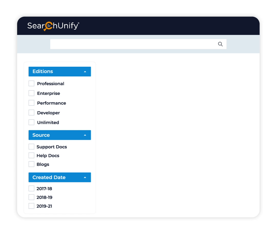This screenshot has height=234, width=277.
Task: Click the Performance label text
Action: click(x=51, y=103)
